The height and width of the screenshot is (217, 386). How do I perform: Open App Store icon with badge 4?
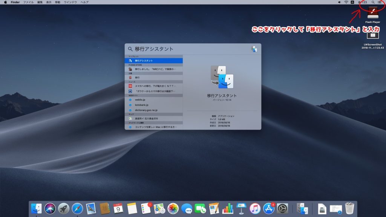(x=269, y=208)
